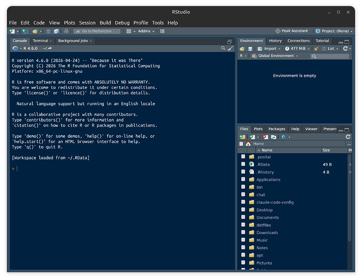
Task: Open the Session menu
Action: pos(87,23)
